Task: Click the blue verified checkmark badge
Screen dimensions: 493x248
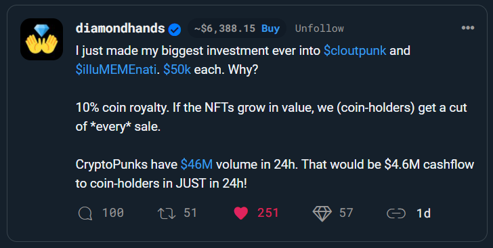Action: pyautogui.click(x=175, y=30)
